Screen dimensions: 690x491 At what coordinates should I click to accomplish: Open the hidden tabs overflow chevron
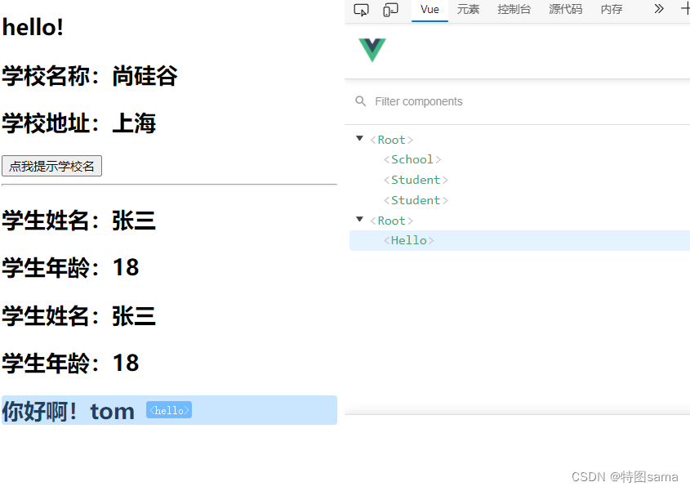click(658, 9)
